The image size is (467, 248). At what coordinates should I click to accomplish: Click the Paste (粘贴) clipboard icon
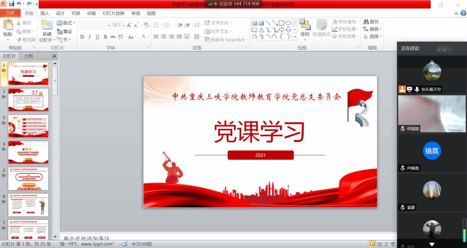click(x=8, y=26)
